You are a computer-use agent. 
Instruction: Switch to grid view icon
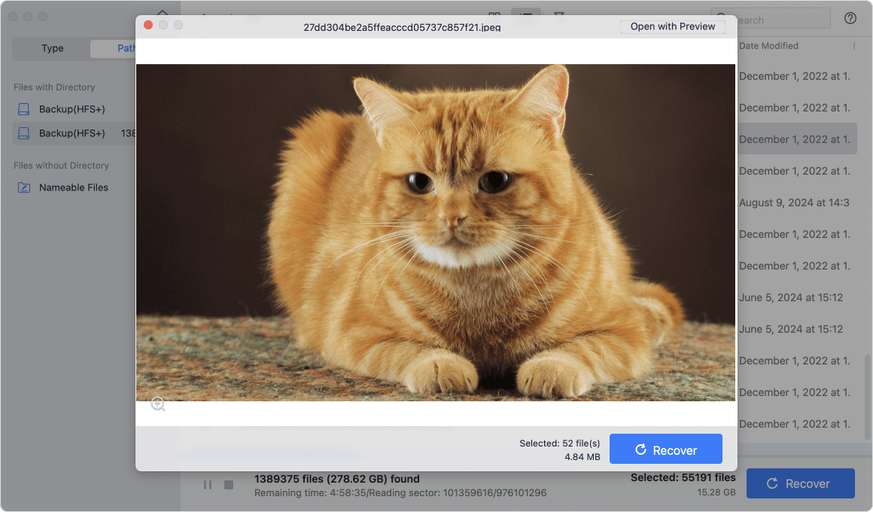pyautogui.click(x=494, y=16)
